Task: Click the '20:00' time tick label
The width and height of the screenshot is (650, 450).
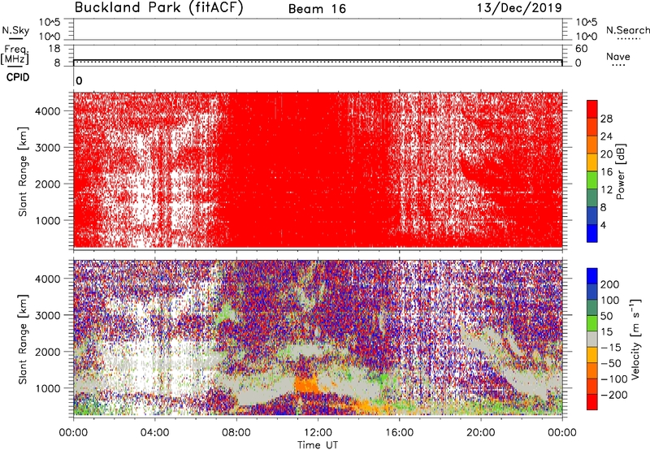Action: (480, 433)
